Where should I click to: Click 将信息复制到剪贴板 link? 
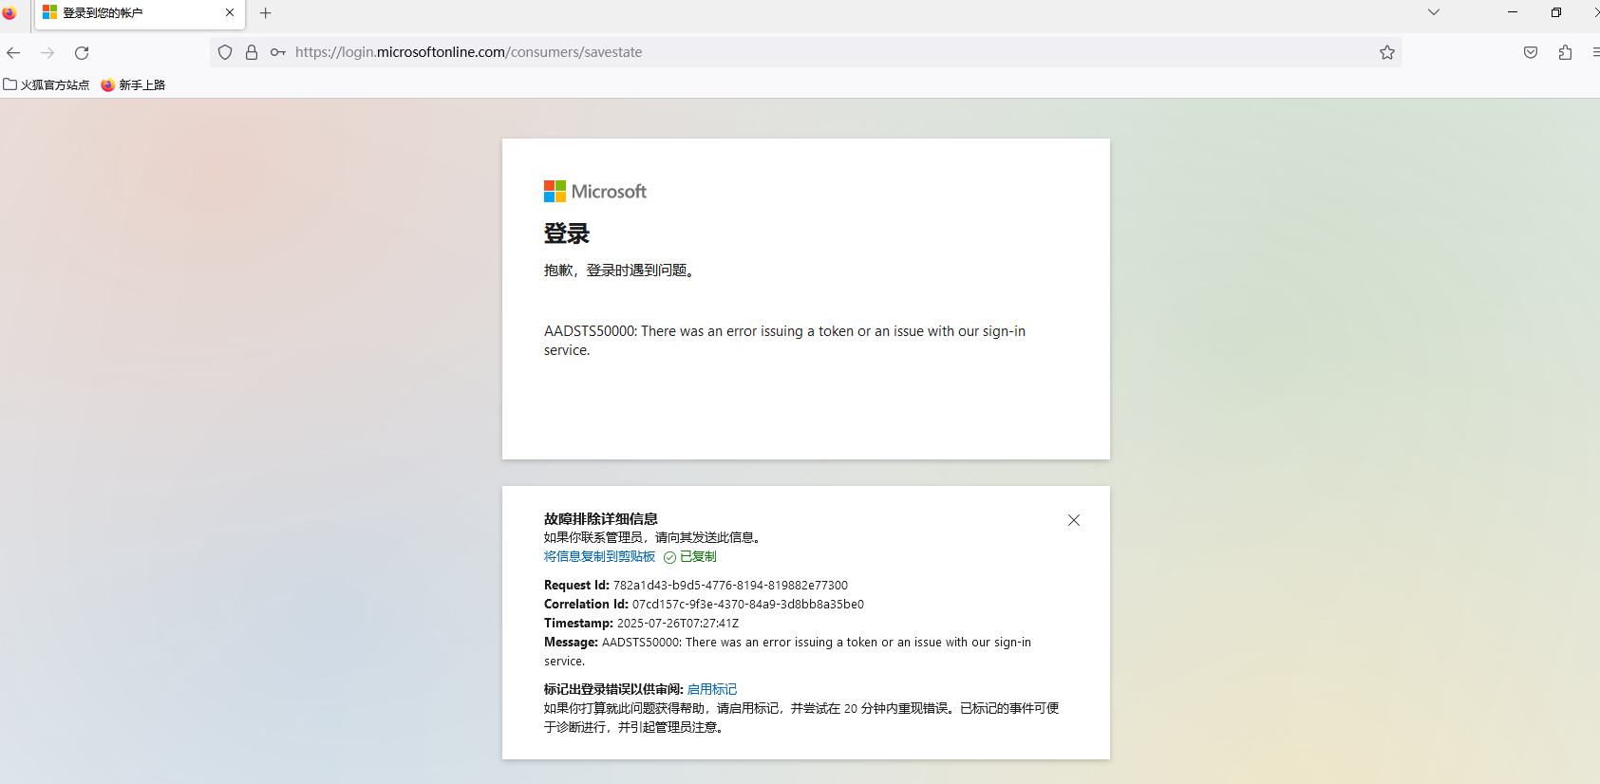click(599, 556)
